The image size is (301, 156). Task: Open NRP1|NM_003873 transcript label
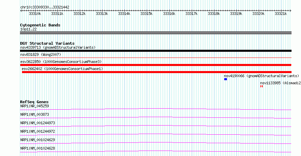[34, 114]
